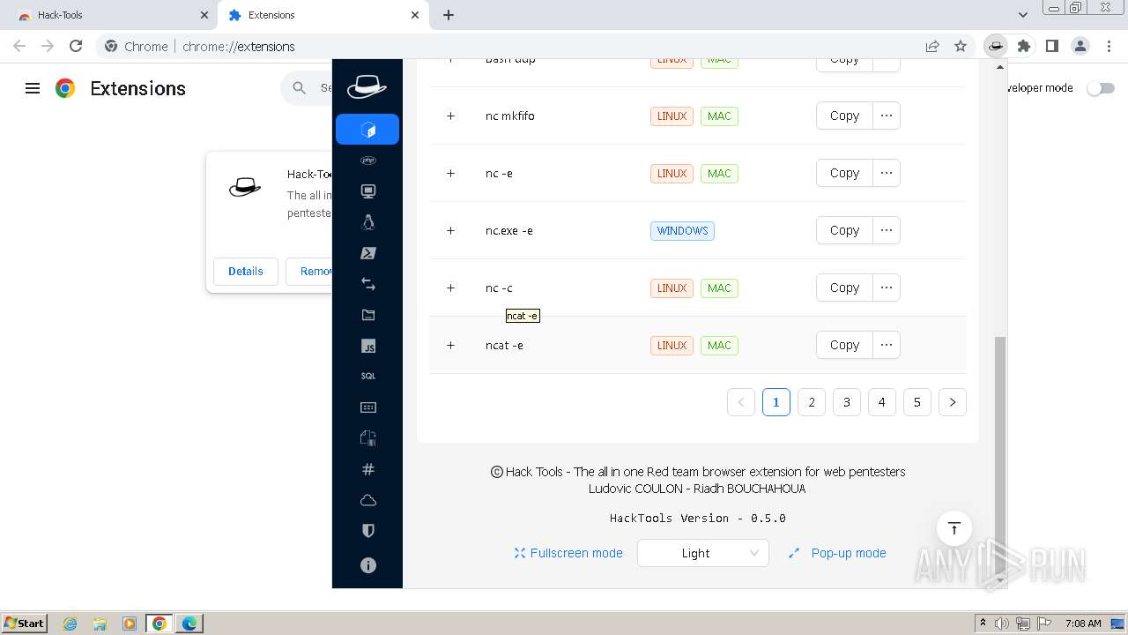This screenshot has height=635, width=1128.
Task: Open the obfuscated files icon in sidebar
Action: (368, 438)
